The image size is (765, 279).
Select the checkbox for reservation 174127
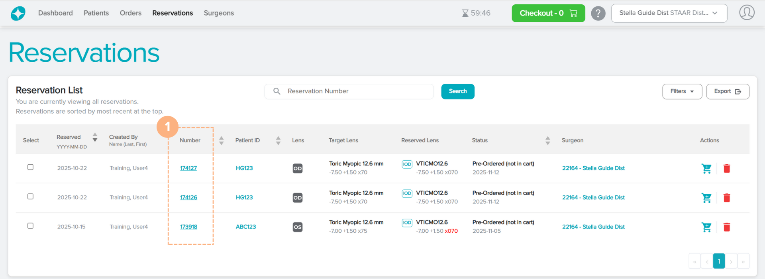[30, 167]
